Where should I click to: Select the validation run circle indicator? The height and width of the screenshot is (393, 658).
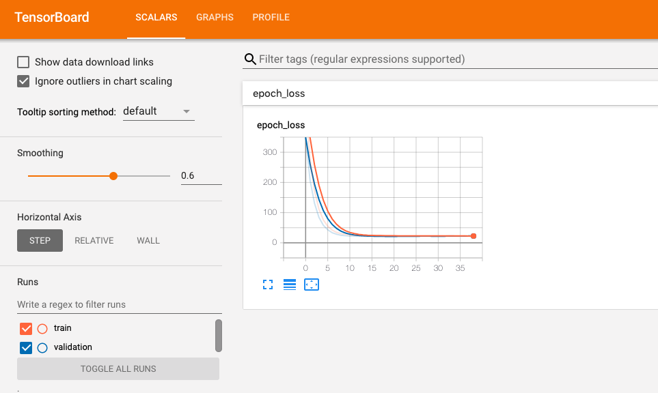(42, 348)
